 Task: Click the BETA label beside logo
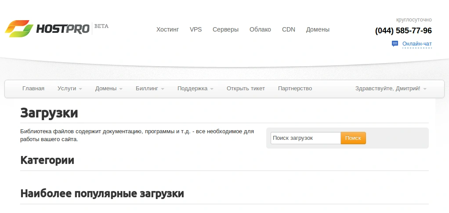click(x=101, y=26)
